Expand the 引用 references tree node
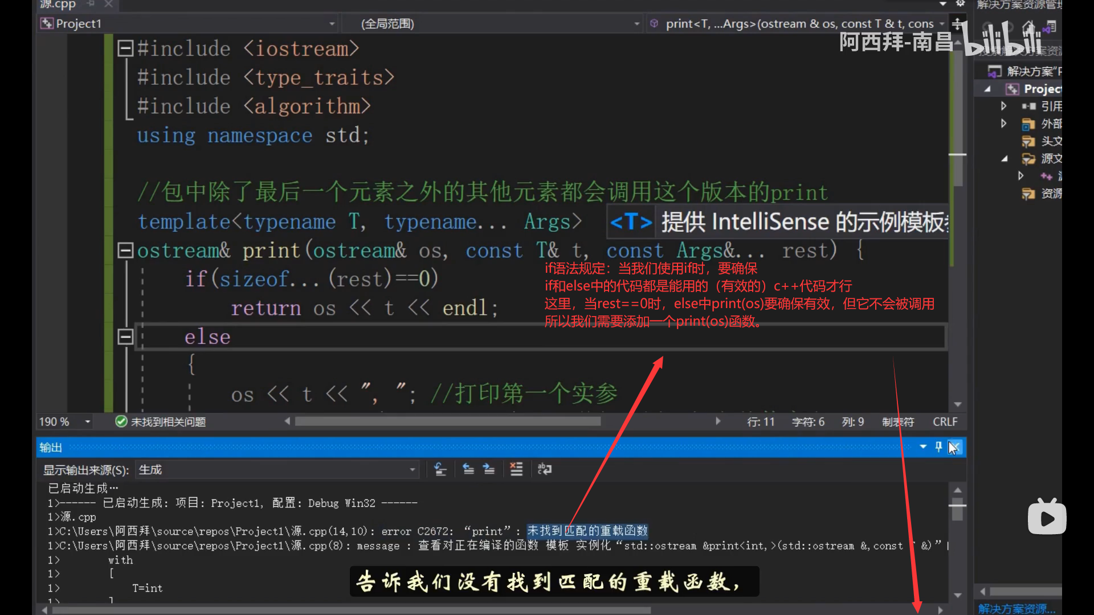1094x615 pixels. click(1003, 106)
